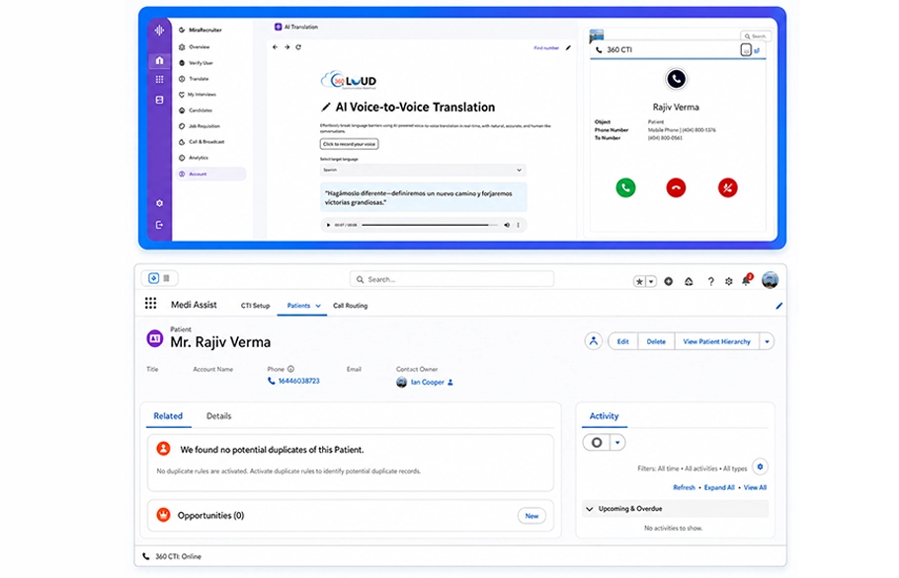This screenshot has height=578, width=899.
Task: Select Translate in the MiraRecruiter menu
Action: pos(199,79)
